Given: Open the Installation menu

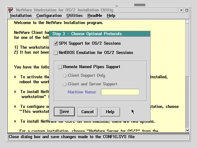Looking at the screenshot, I should 21,16.
